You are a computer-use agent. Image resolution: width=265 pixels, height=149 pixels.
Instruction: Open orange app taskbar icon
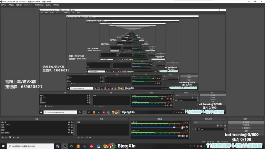tap(78, 146)
